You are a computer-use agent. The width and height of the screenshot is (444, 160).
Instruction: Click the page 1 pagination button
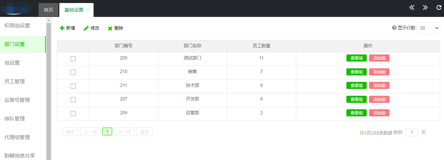coord(107,132)
